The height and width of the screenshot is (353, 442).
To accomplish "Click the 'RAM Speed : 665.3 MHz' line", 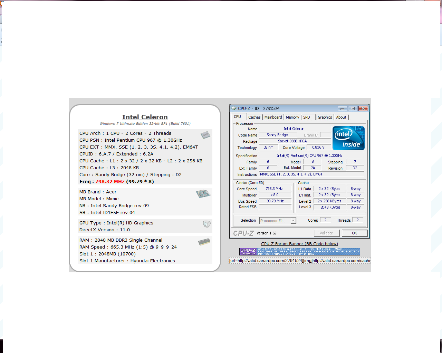I will click(128, 247).
